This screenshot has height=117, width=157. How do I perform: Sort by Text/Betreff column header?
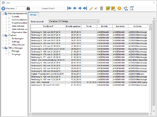48,26
